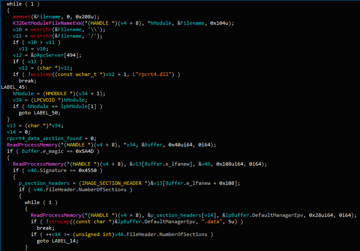Viewport: 360px width, 251px height.
Task: Select the Buffer.e_magic field
Action: point(43,152)
